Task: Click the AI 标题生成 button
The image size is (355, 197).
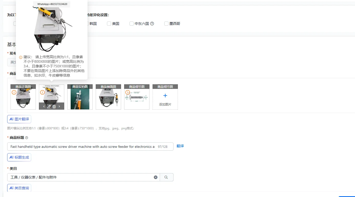Action: [19, 157]
